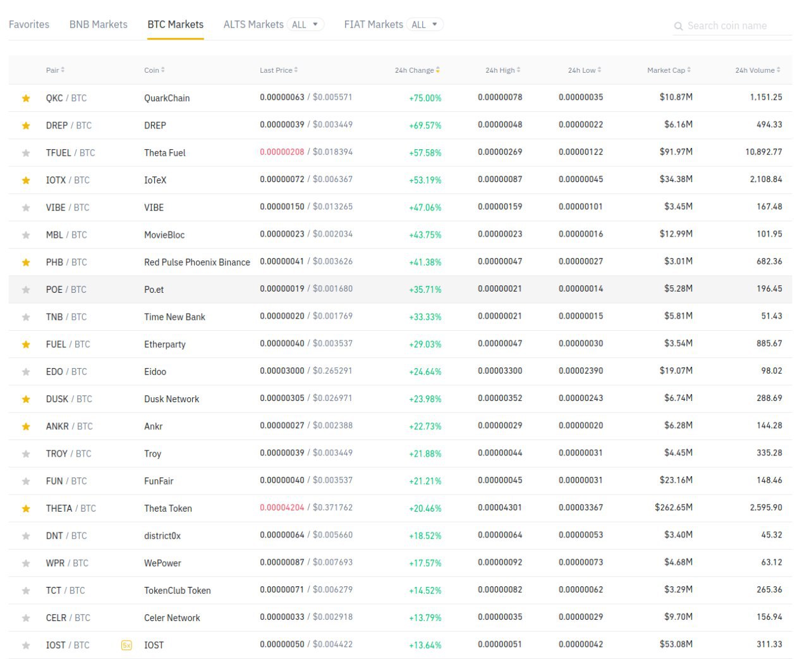The height and width of the screenshot is (659, 809).
Task: Unstar the ANKR / BTC pair
Action: pyautogui.click(x=26, y=426)
